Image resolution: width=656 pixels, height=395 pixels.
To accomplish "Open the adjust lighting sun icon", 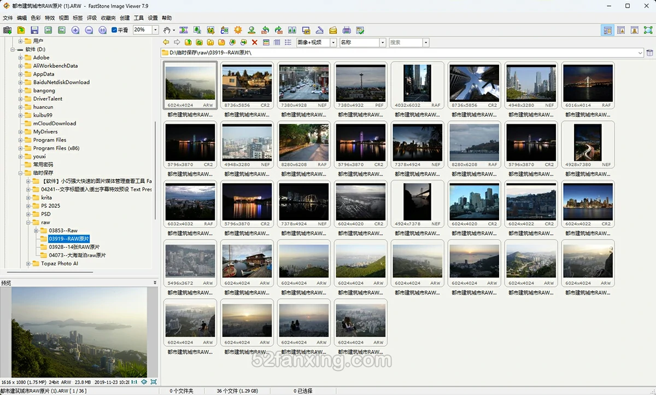I will click(238, 30).
